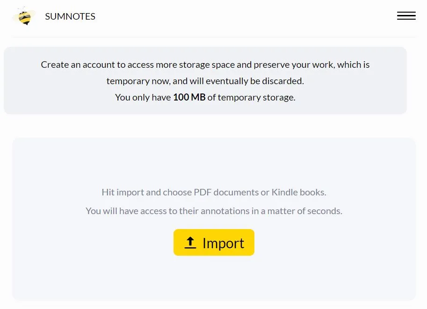
Task: Click Import to choose PDF documents
Action: 214,242
